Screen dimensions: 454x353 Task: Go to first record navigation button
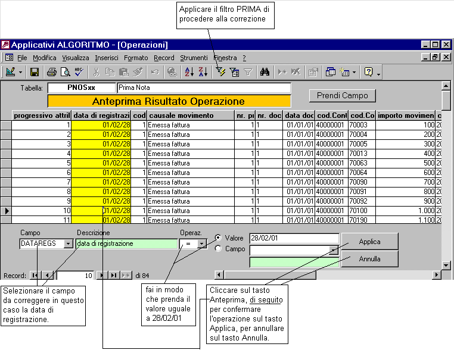click(x=35, y=276)
